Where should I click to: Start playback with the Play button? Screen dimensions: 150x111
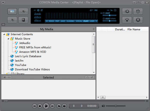46,106
